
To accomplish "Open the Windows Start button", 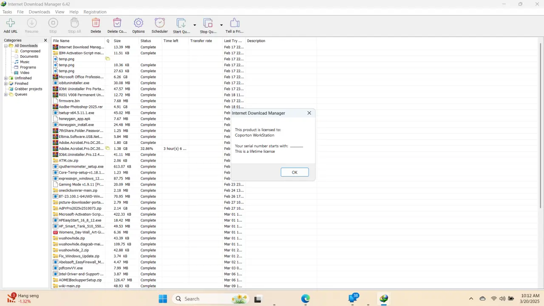I will [163, 299].
